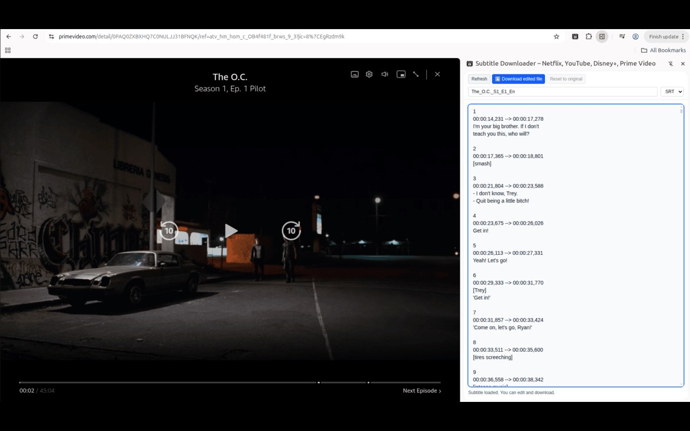690x431 pixels.
Task: Skip forward 10 seconds in the video
Action: tap(291, 231)
